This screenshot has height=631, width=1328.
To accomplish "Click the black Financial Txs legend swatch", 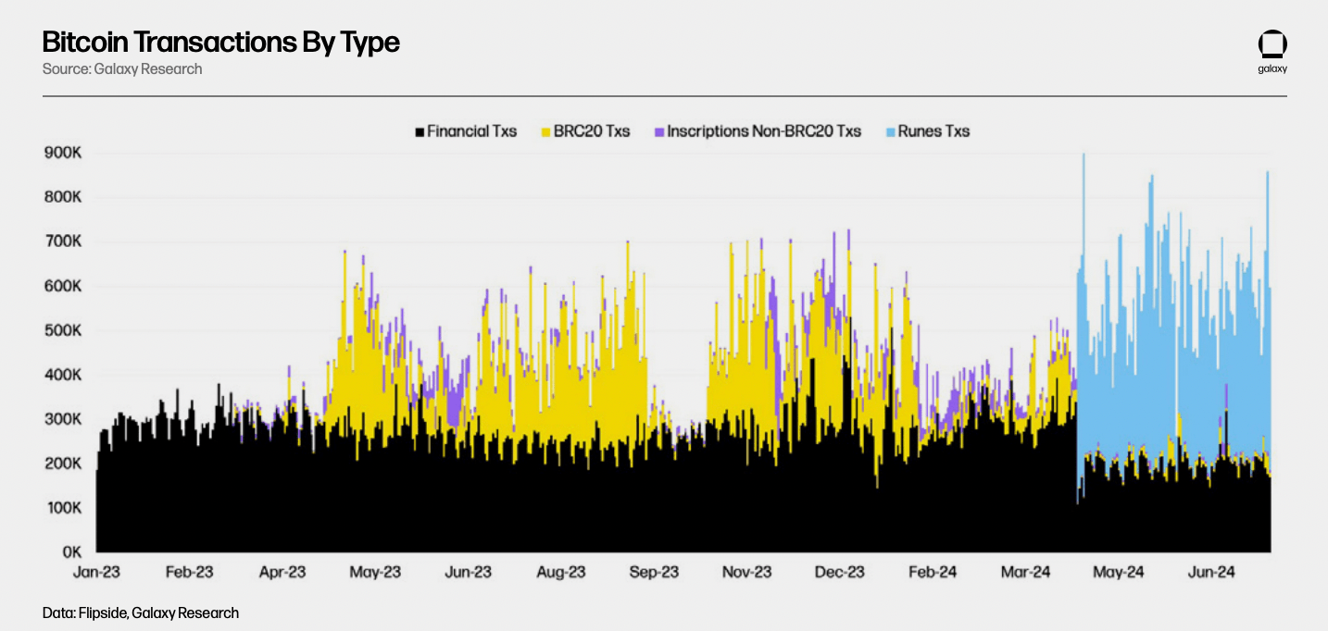I will click(420, 132).
